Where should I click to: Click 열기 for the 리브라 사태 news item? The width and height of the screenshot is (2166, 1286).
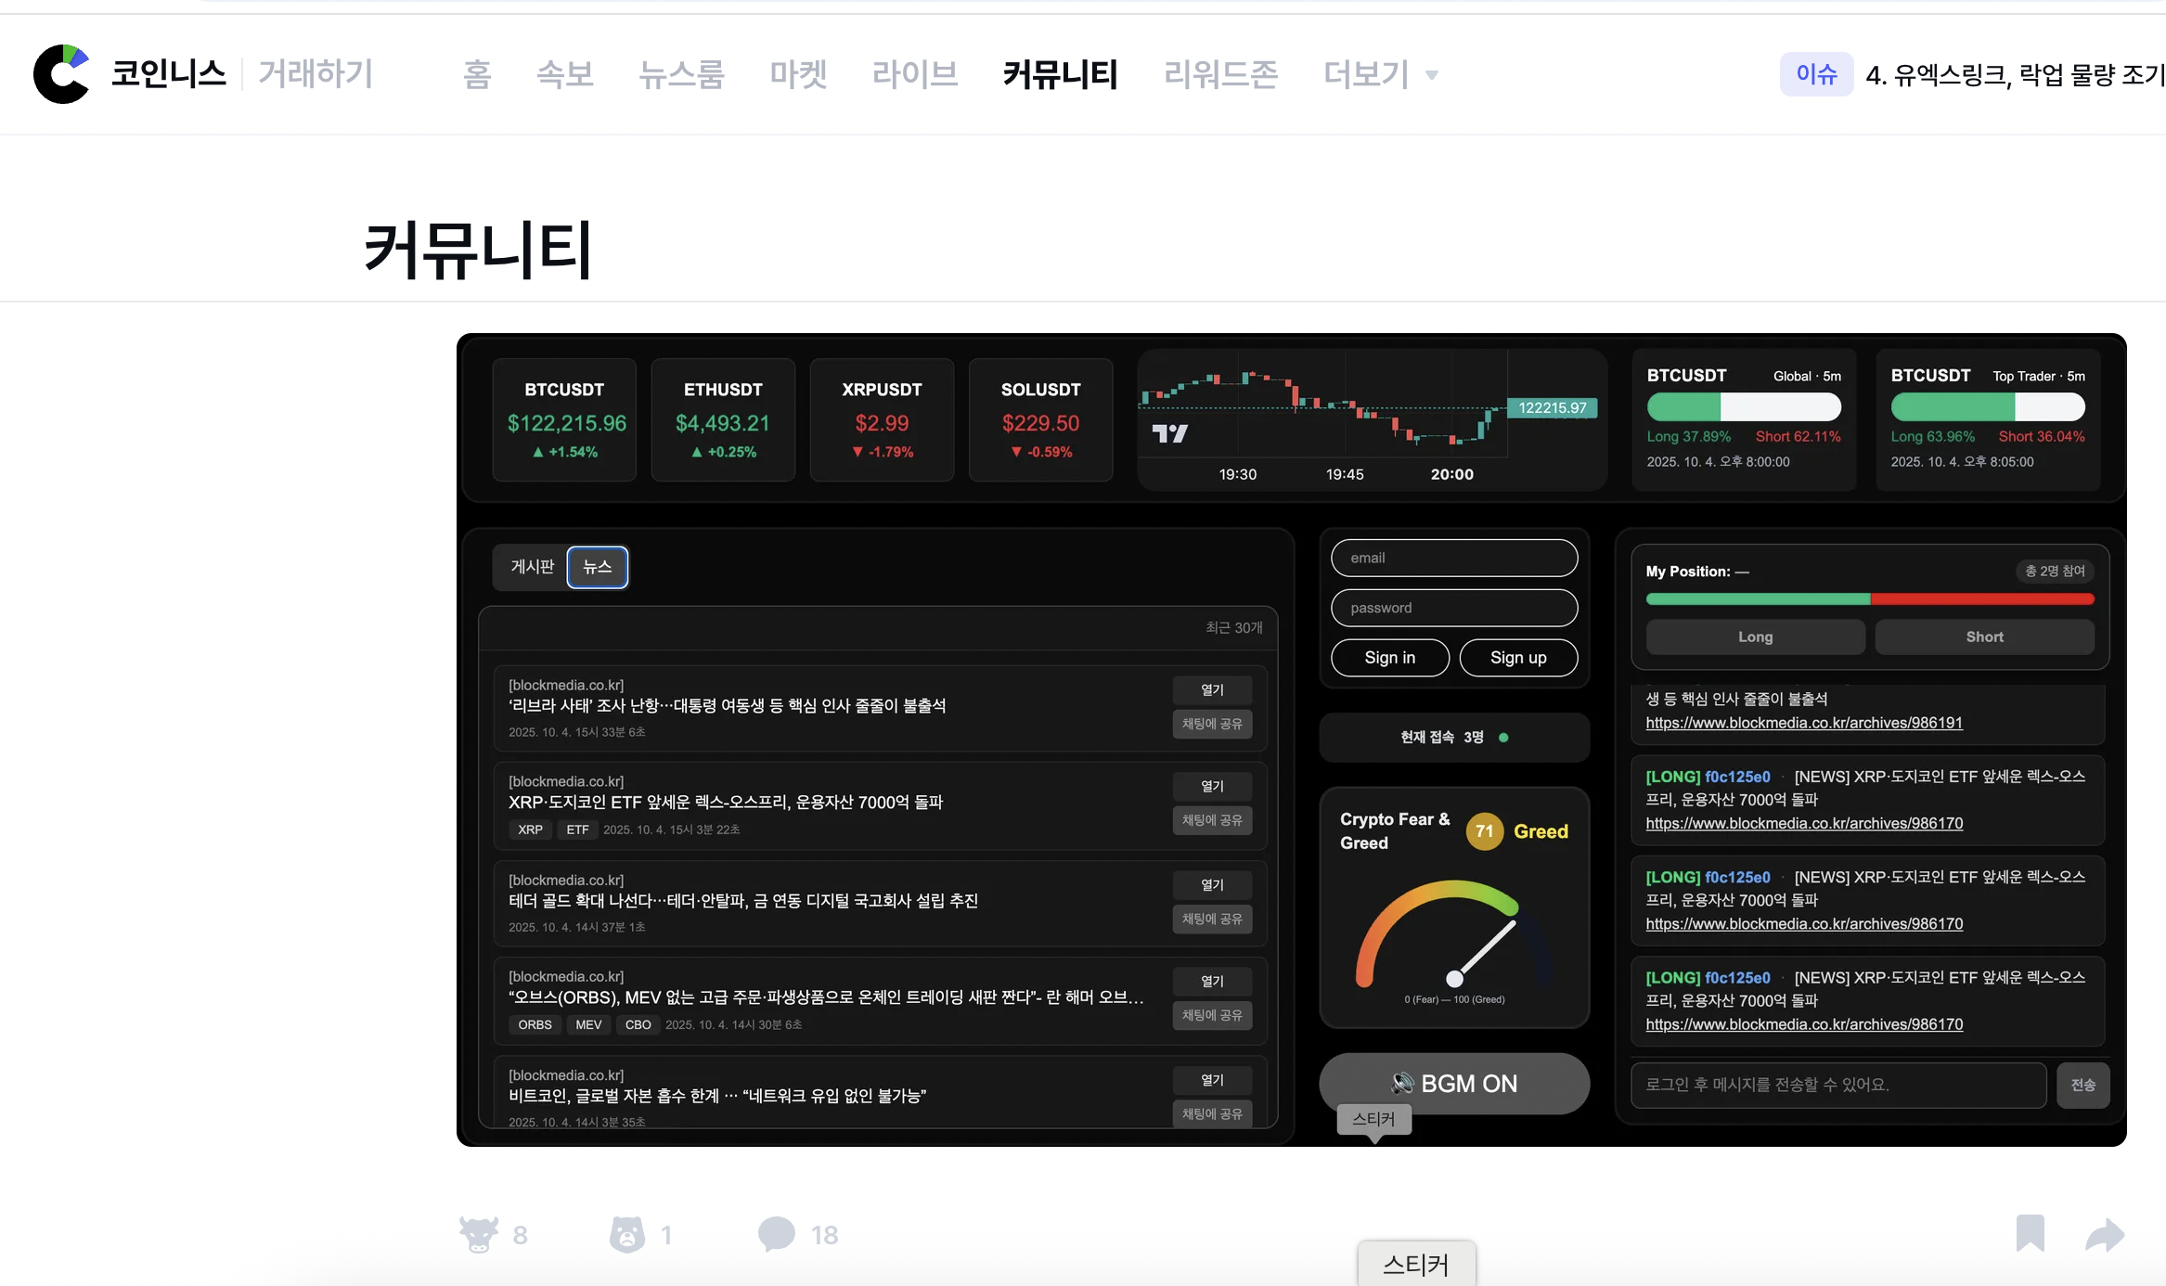click(1212, 689)
